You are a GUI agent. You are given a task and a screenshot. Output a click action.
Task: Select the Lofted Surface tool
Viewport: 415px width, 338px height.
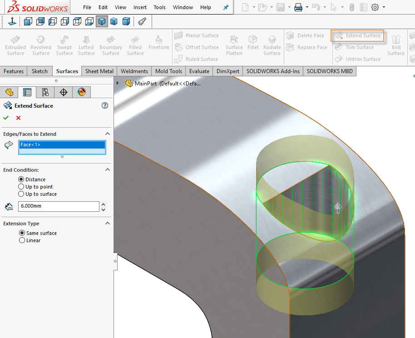86,45
